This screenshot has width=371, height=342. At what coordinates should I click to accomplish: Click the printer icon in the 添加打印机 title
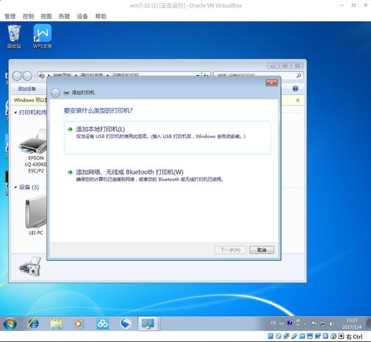[x=66, y=93]
